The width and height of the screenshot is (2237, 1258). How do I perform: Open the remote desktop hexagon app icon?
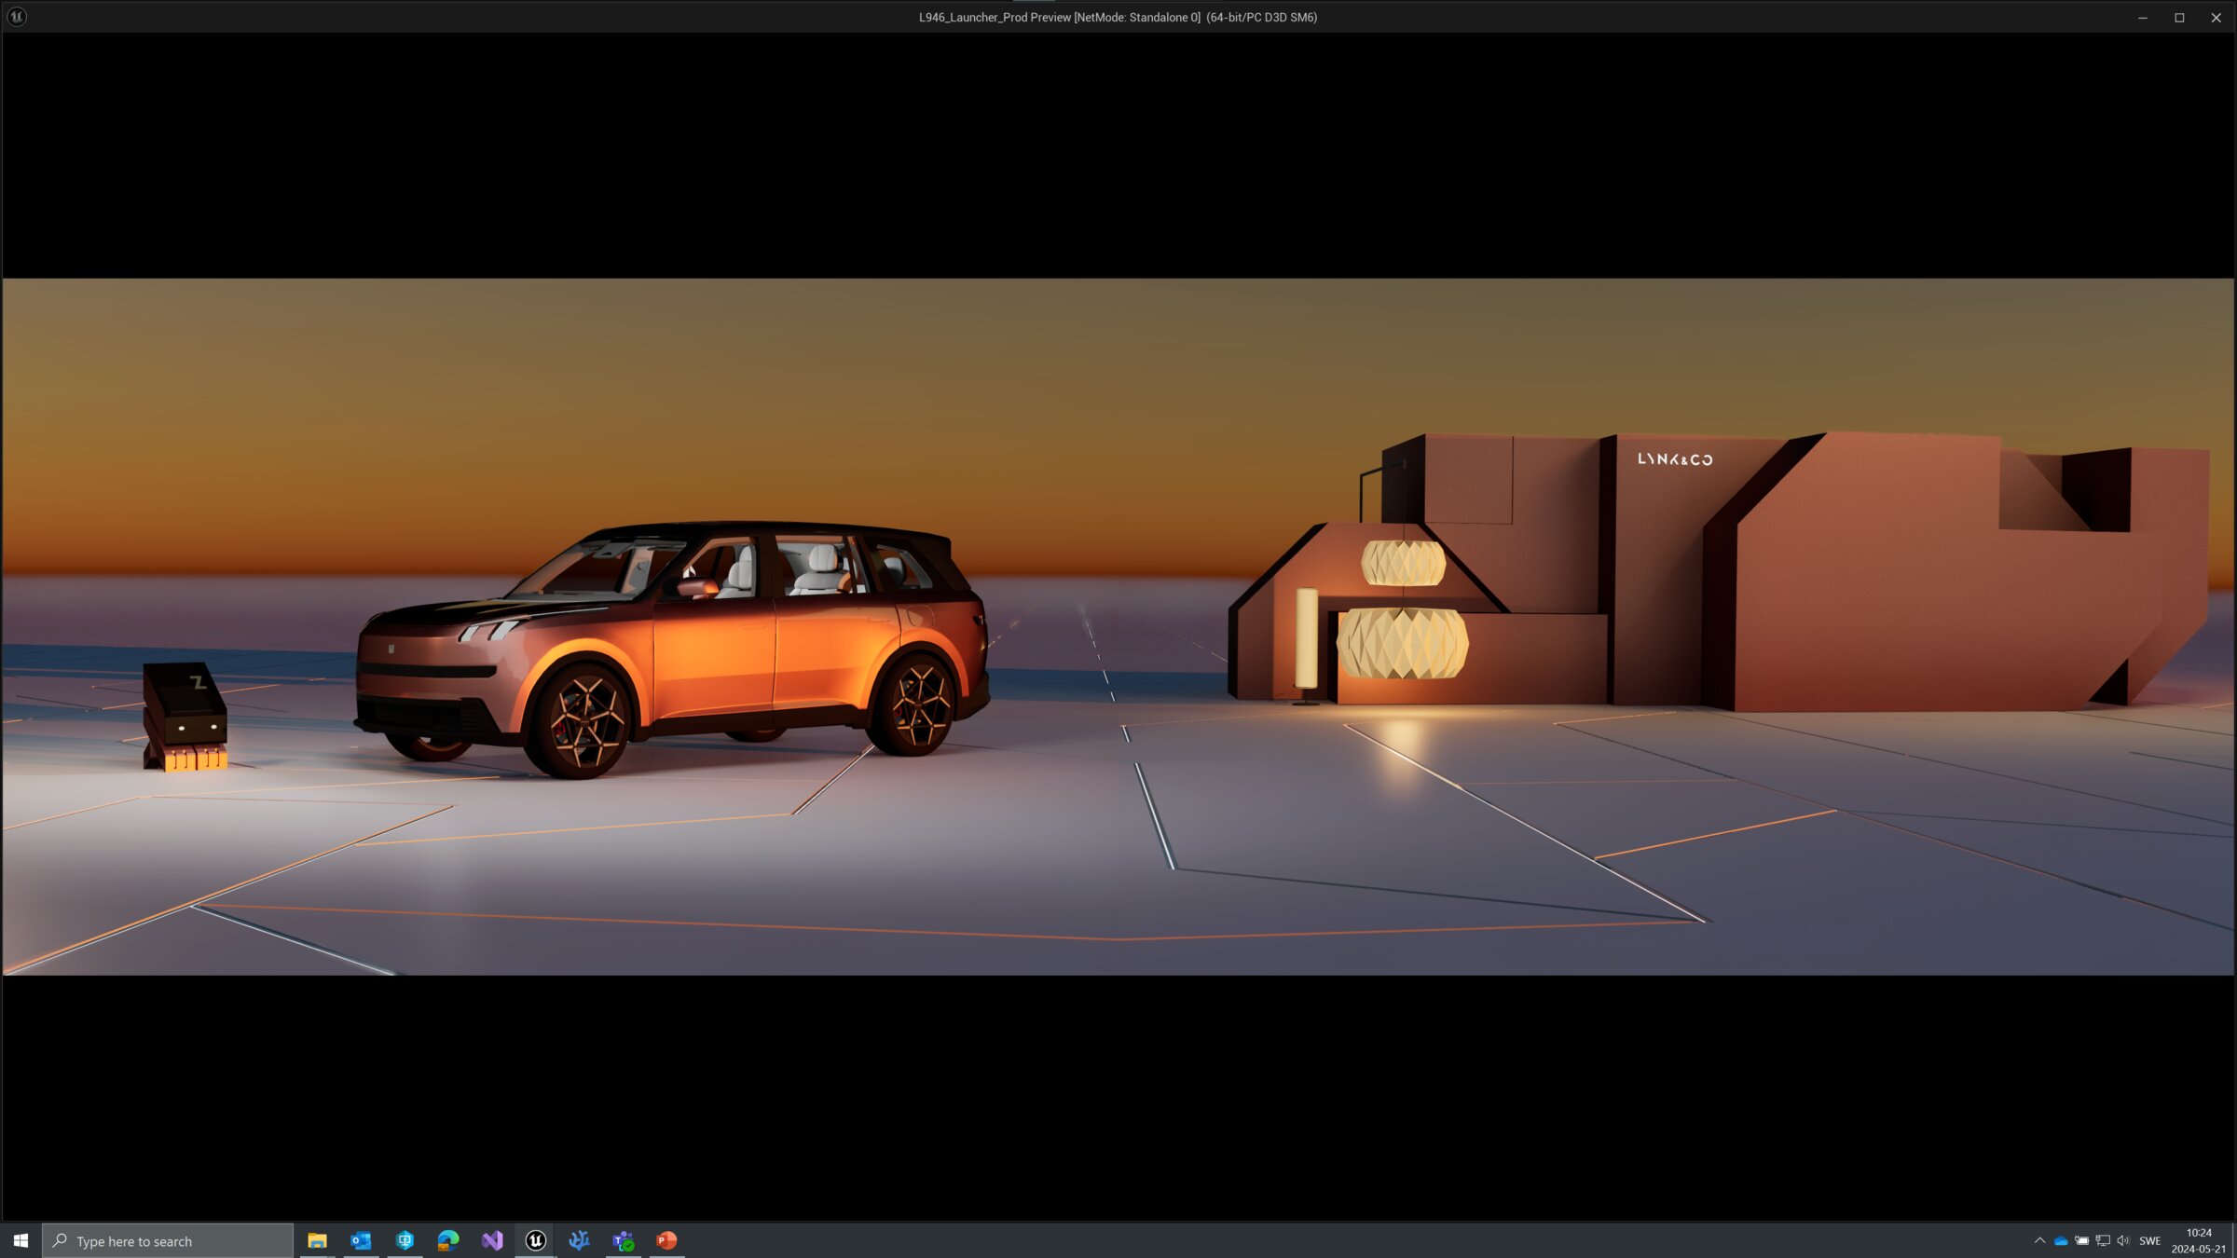tap(405, 1240)
